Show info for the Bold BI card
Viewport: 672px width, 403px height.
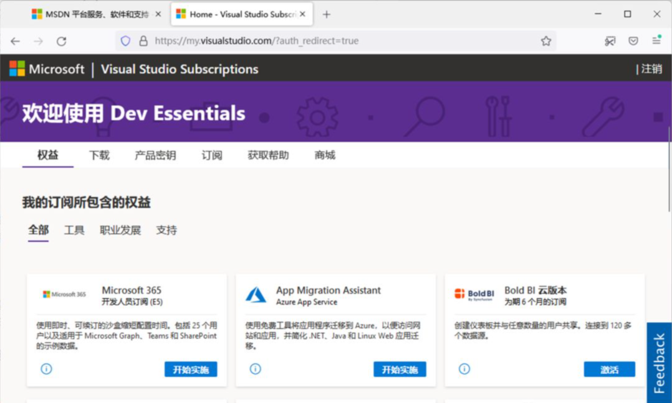coord(464,369)
